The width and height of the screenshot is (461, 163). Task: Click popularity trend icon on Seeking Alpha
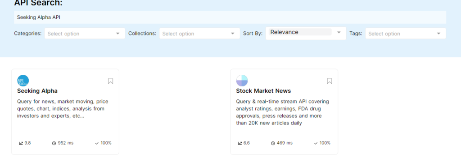point(21,143)
